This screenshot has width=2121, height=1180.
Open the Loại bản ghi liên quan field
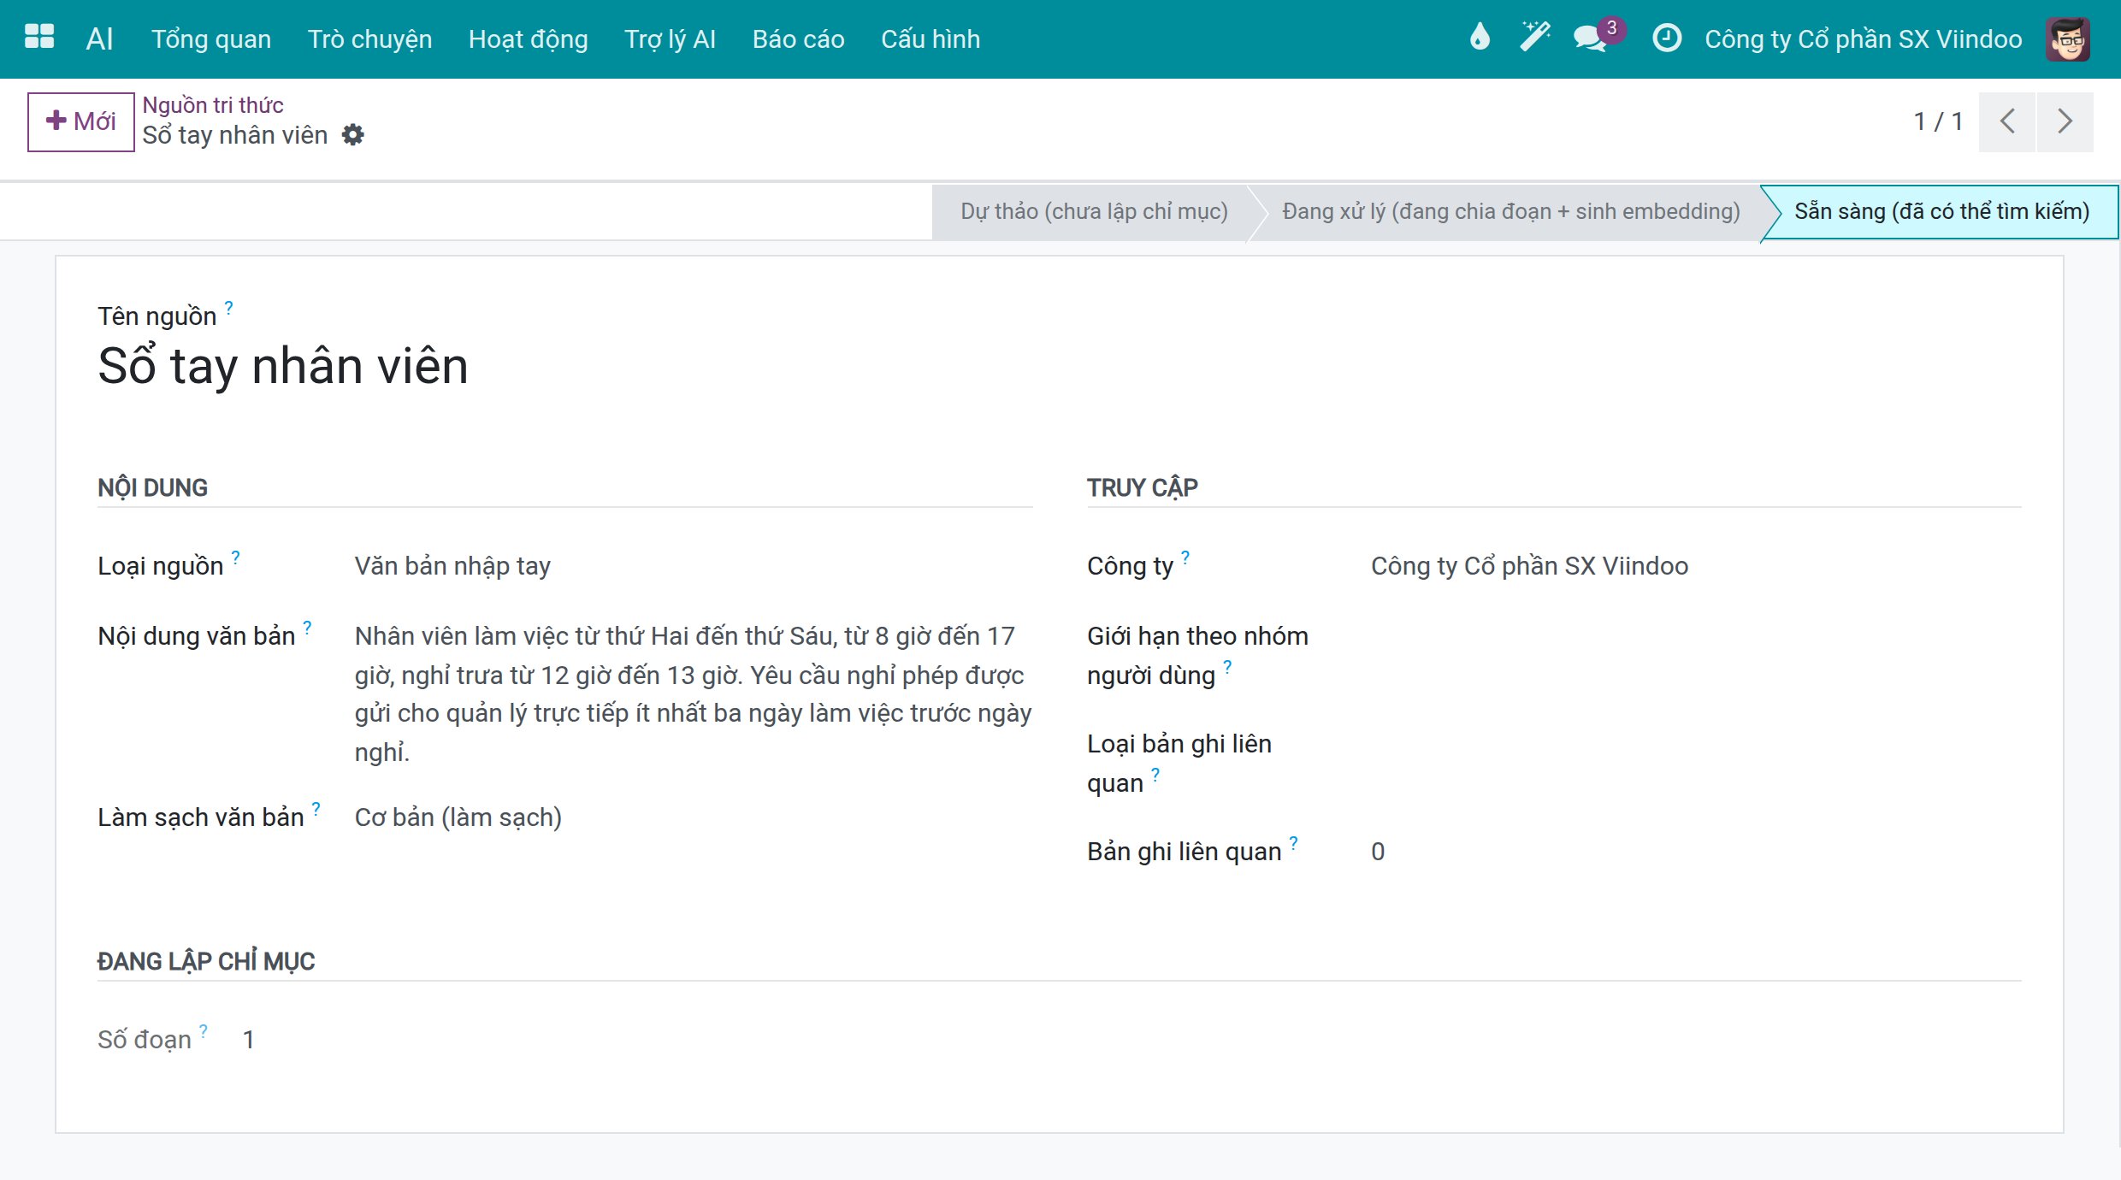tap(1695, 763)
